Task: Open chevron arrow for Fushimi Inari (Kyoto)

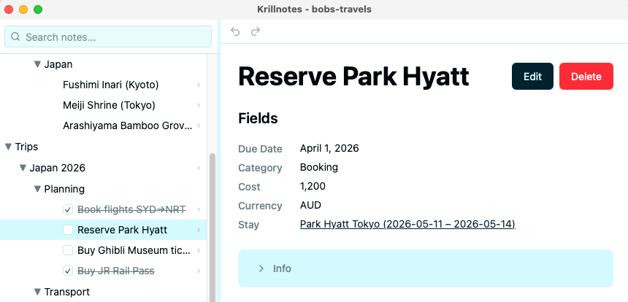Action: coord(199,85)
